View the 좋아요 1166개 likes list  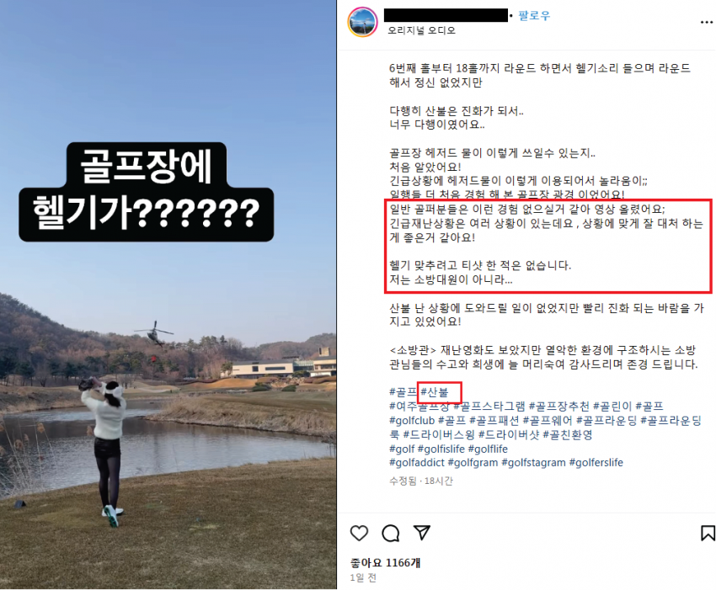click(x=385, y=562)
